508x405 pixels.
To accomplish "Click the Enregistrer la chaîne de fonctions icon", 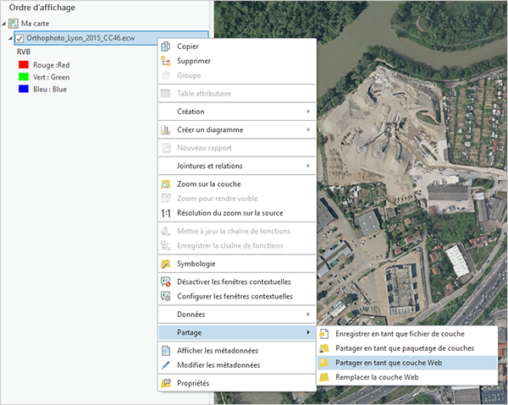I will click(x=166, y=245).
